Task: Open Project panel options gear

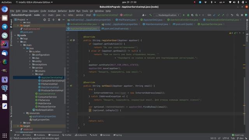Action: click(x=59, y=20)
